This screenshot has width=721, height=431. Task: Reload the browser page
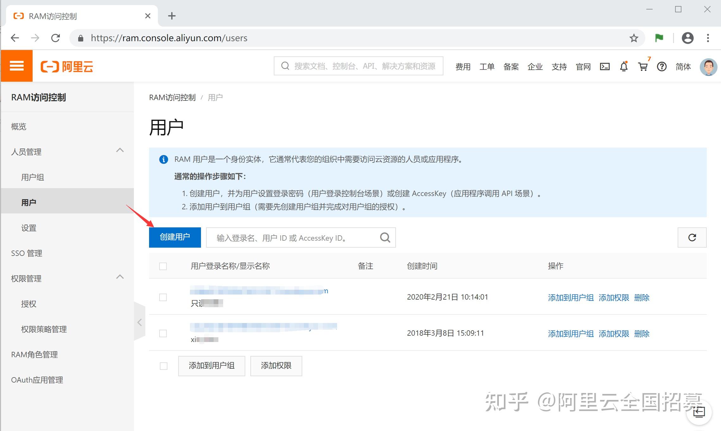[55, 38]
